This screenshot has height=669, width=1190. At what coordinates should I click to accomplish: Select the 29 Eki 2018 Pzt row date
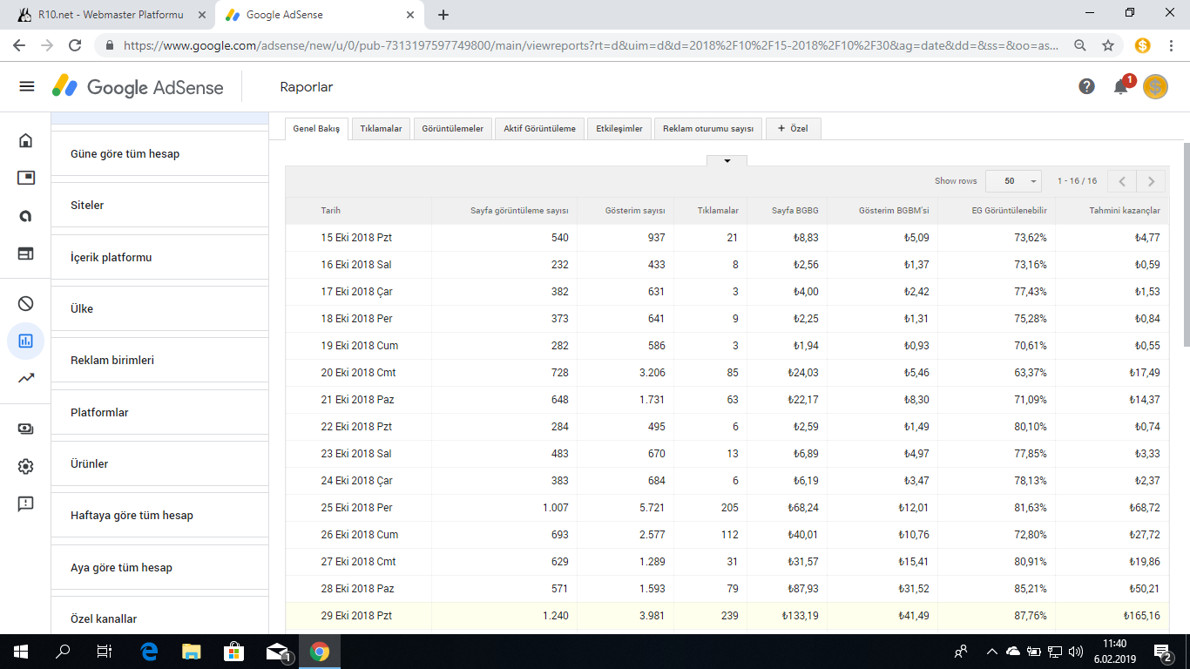[x=356, y=616]
